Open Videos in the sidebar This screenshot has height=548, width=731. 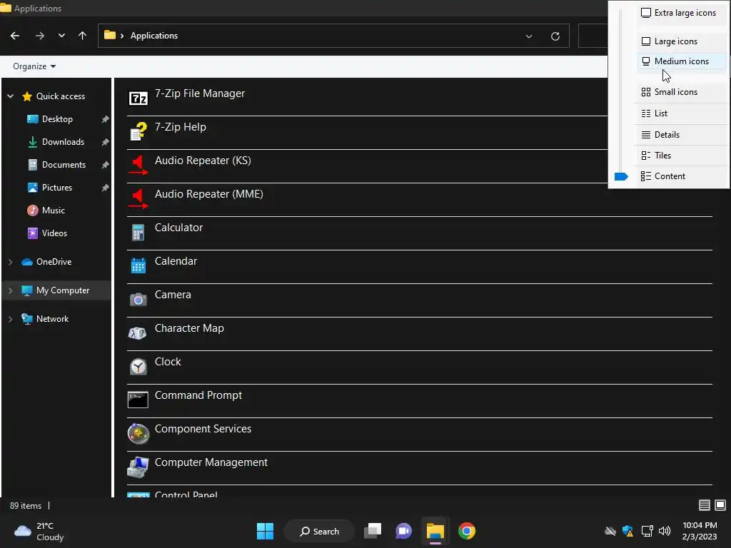[47, 233]
